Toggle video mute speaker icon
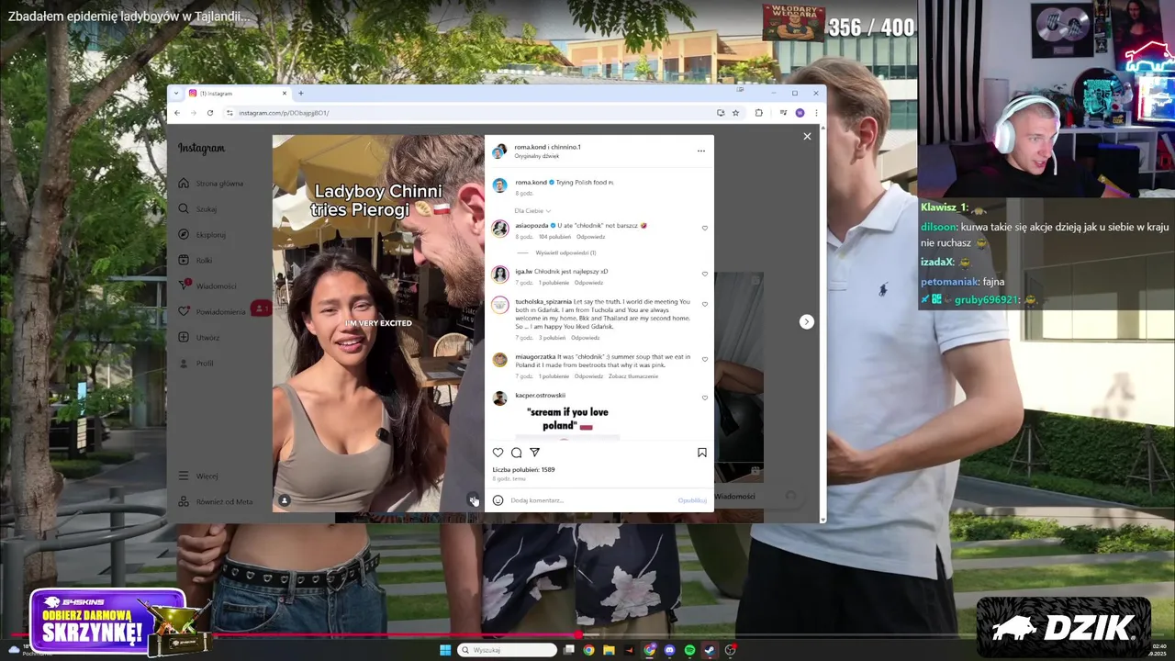Viewport: 1175px width, 661px height. tap(473, 500)
